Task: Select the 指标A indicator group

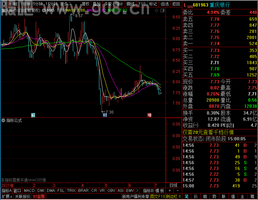Action: (6, 191)
